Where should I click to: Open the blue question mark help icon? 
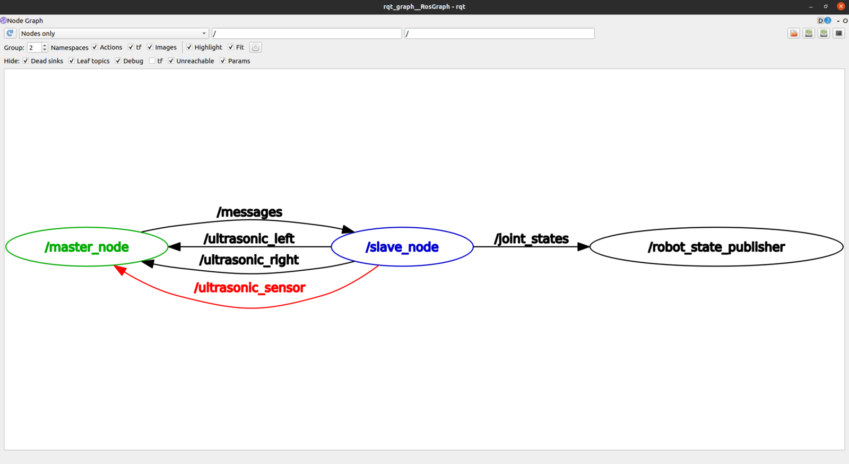pos(828,21)
